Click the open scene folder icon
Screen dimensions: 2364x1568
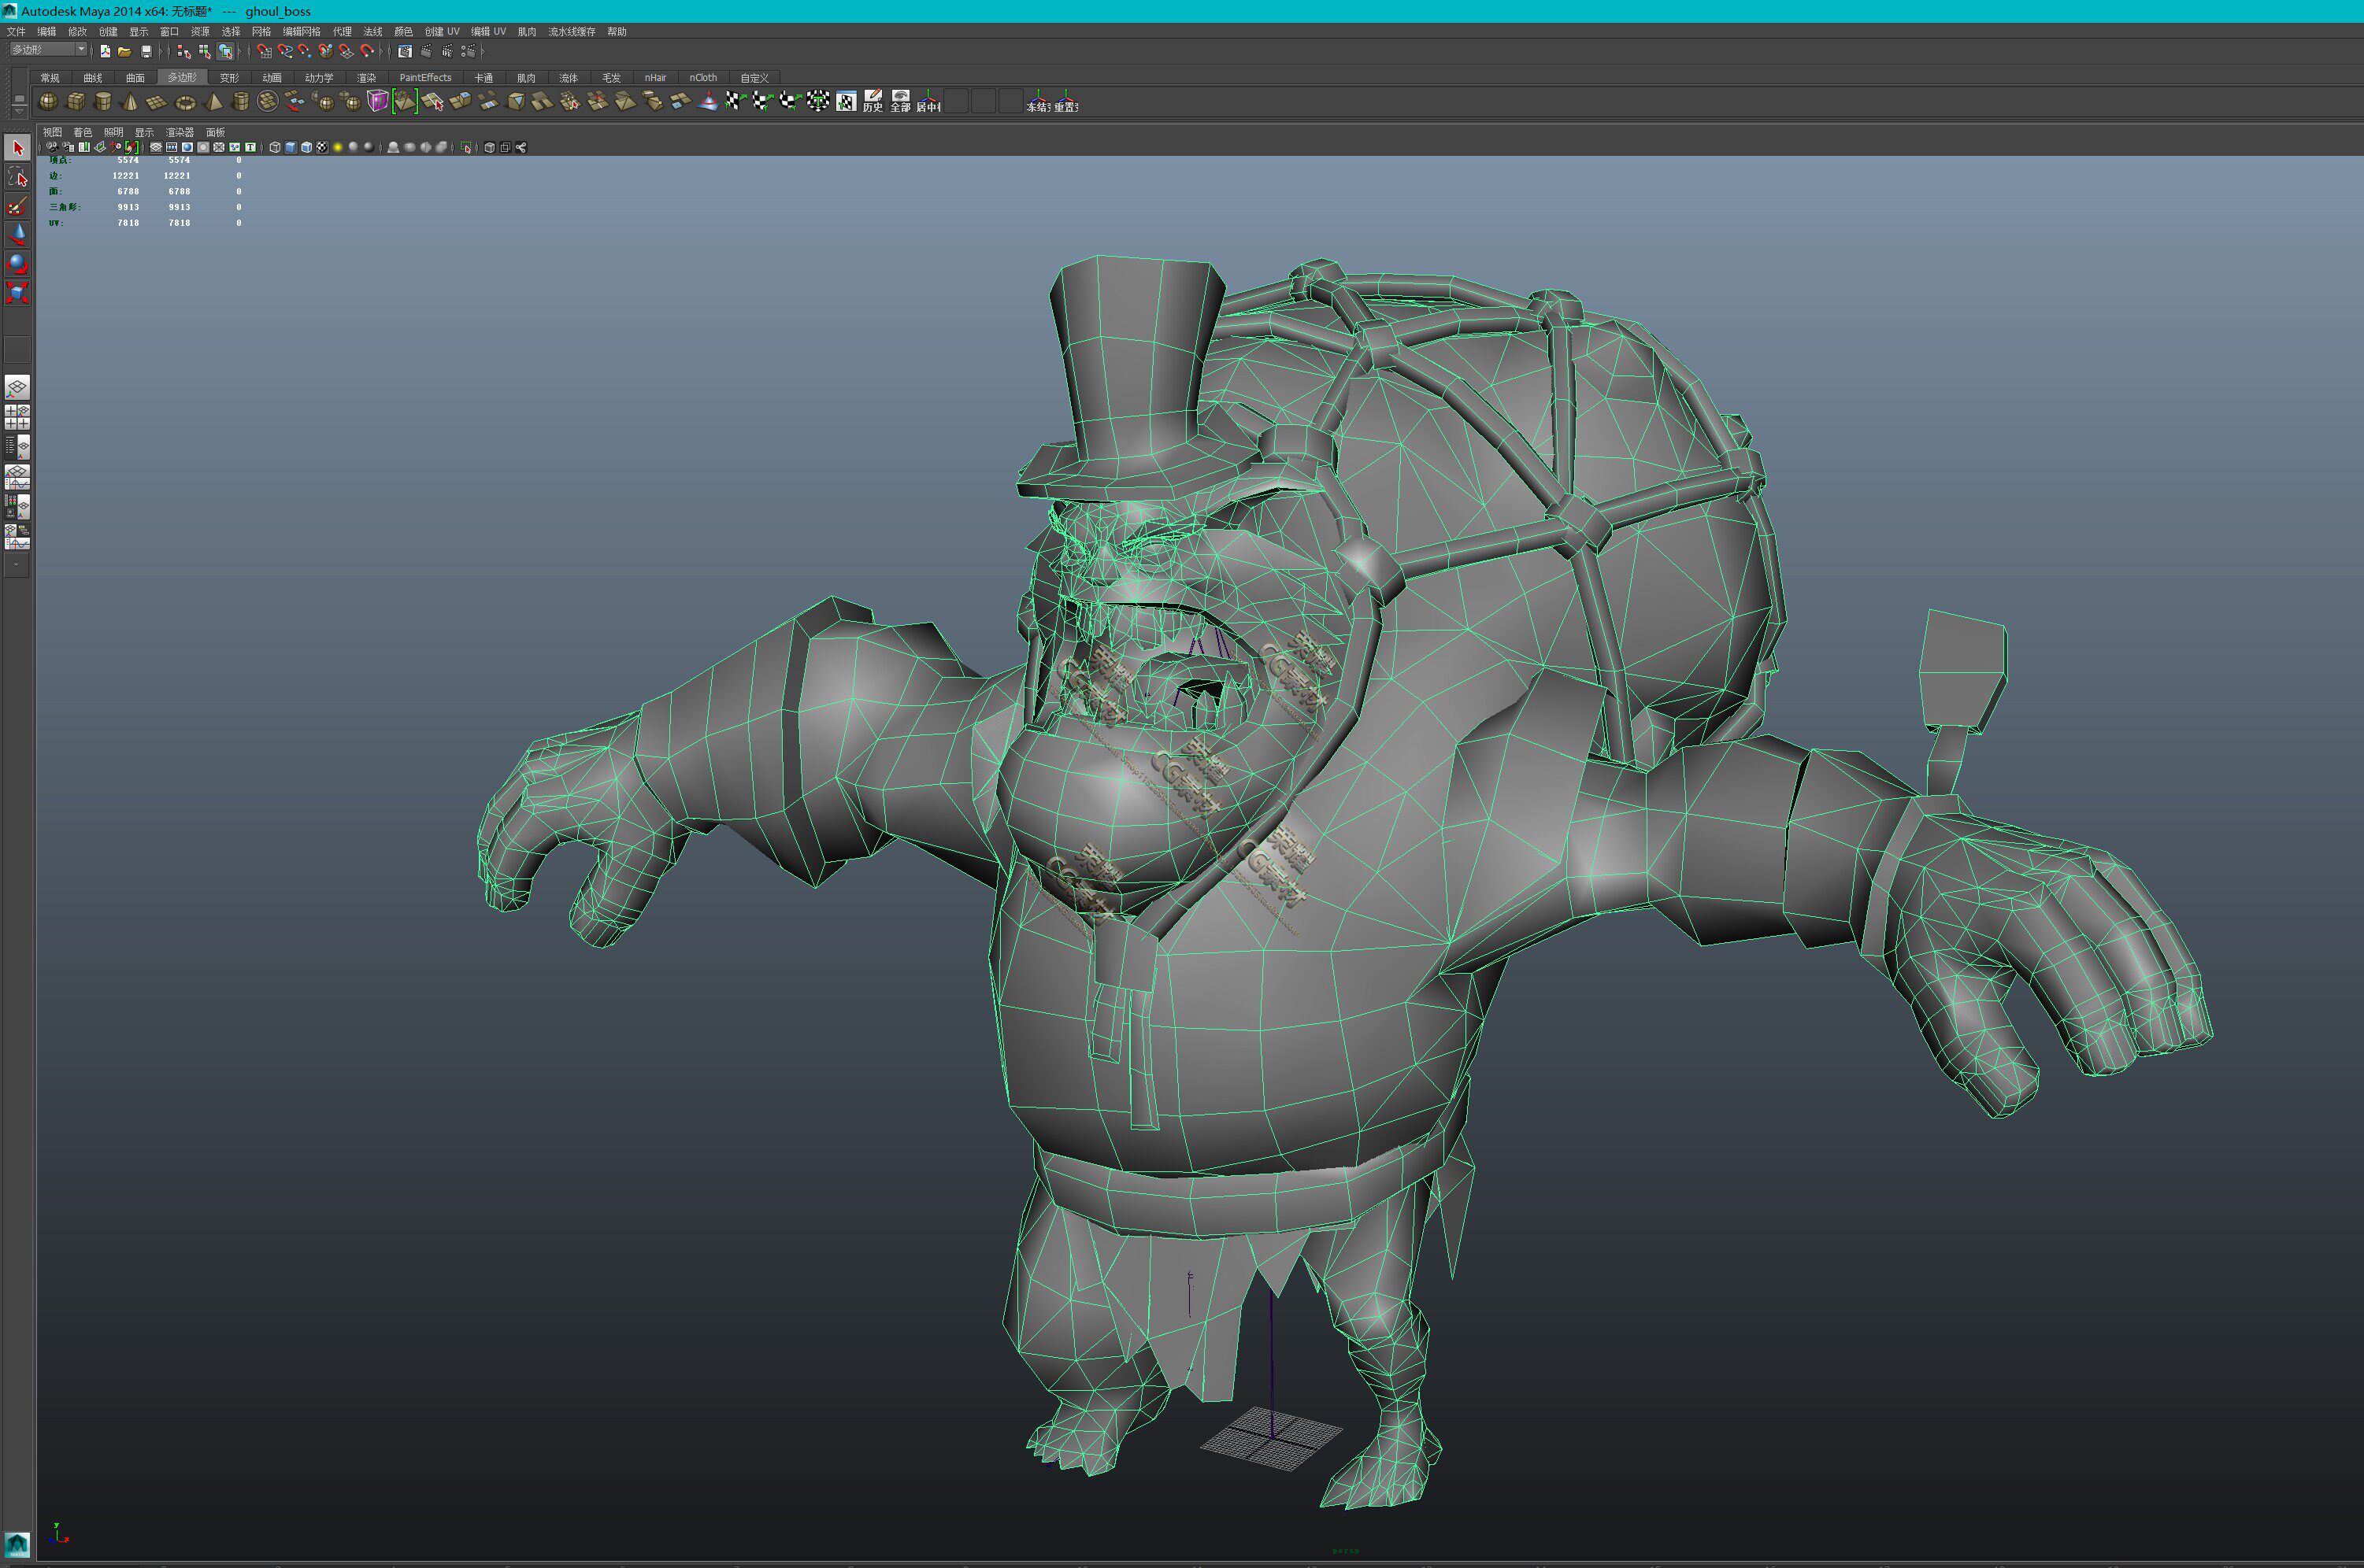coord(125,51)
